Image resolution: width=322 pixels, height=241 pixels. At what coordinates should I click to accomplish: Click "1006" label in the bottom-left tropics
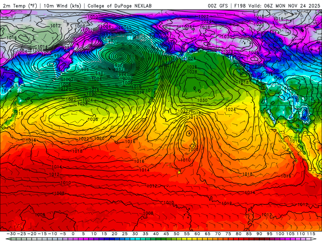click(40, 214)
